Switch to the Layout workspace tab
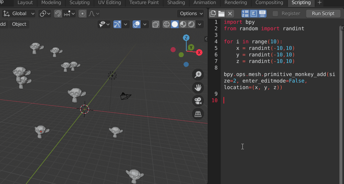Viewport: 344px width, 184px height. click(x=25, y=3)
